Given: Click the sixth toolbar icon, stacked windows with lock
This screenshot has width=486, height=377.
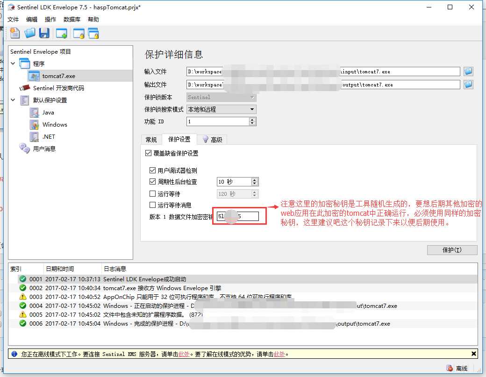Looking at the screenshot, I should pyautogui.click(x=93, y=33).
